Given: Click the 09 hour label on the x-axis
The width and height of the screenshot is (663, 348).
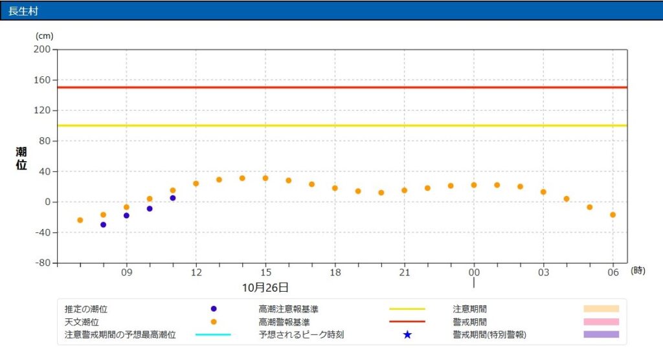Looking at the screenshot, I should [126, 272].
